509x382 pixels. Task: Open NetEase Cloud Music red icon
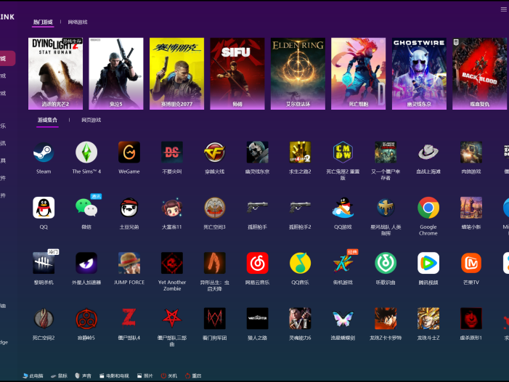(x=258, y=263)
